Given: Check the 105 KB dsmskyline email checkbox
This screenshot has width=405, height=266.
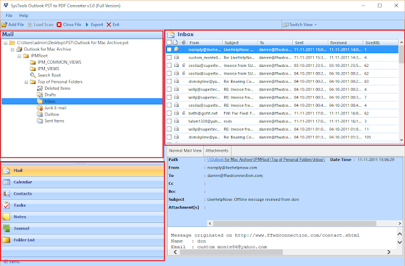Looking at the screenshot, I should click(x=169, y=137).
